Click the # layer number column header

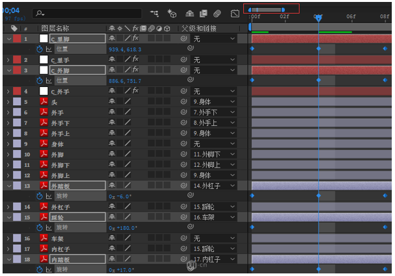pyautogui.click(x=26, y=29)
